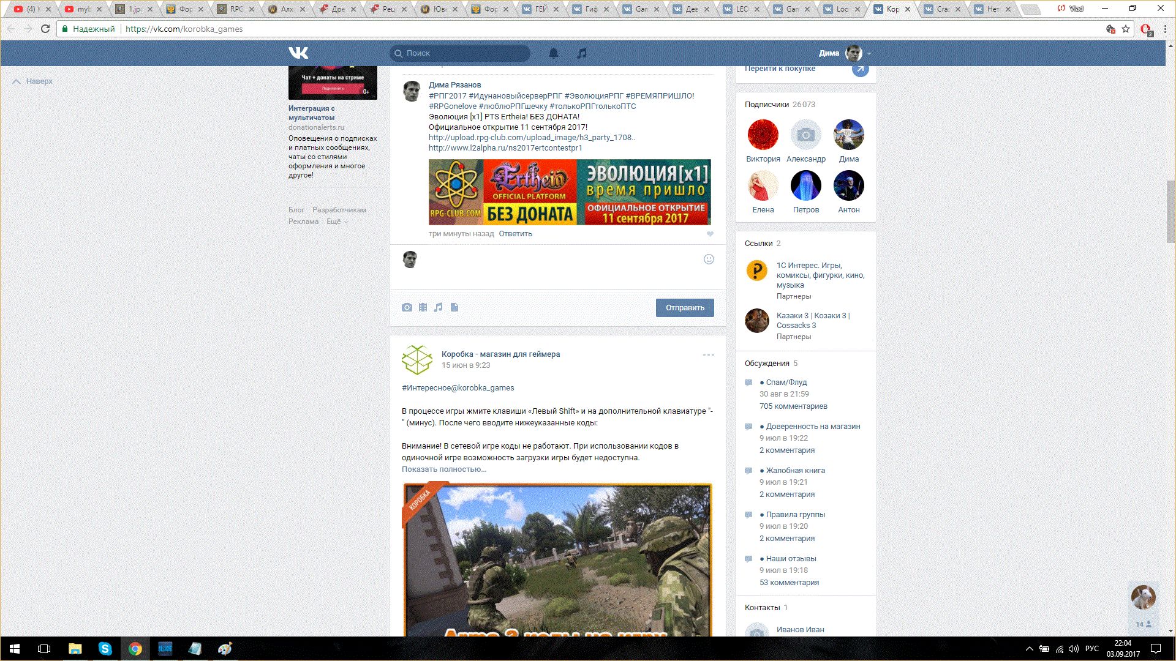Click the arrow icon next to Перейти к покупке
The height and width of the screenshot is (661, 1176).
pyautogui.click(x=861, y=69)
